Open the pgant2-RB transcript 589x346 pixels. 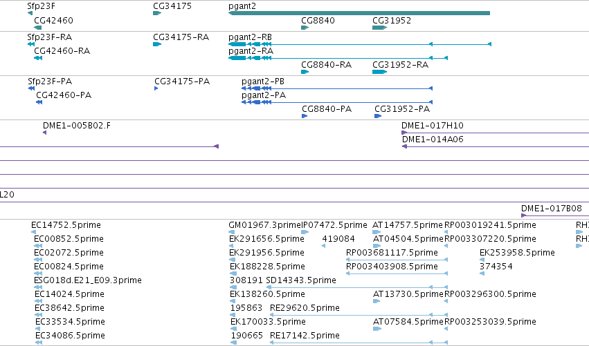[360, 44]
